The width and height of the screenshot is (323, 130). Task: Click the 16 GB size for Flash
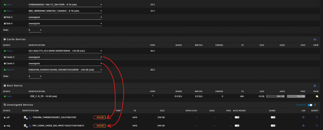coord(262,96)
